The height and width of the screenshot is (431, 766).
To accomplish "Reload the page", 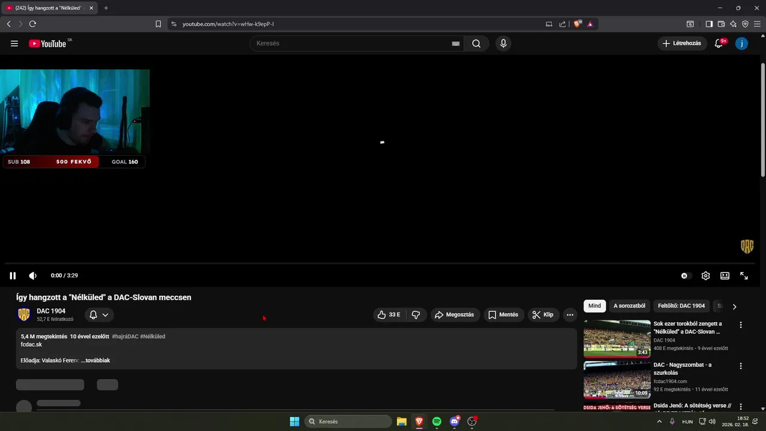I will click(32, 24).
